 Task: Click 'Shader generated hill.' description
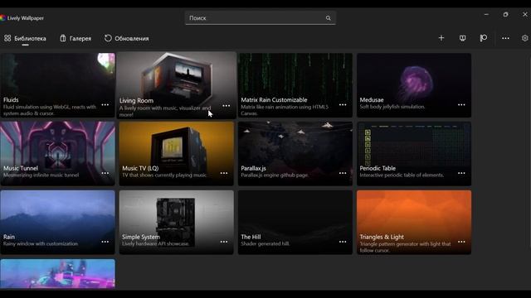point(265,243)
